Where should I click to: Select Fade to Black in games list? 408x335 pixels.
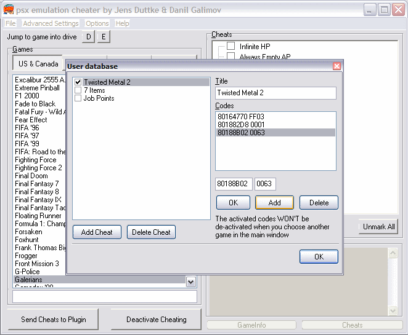tap(35, 104)
